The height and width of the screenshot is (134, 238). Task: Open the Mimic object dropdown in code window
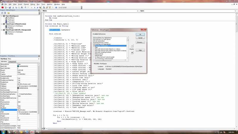pyautogui.click(x=137, y=11)
